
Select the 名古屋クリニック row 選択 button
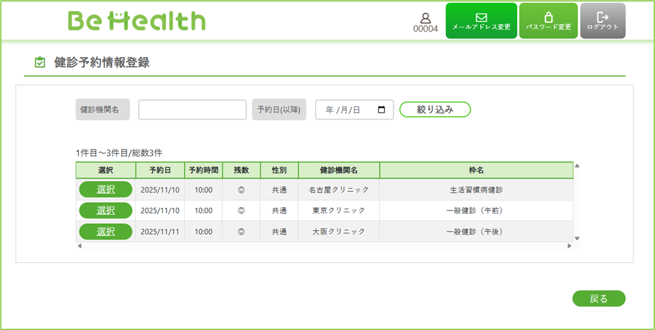coord(106,189)
